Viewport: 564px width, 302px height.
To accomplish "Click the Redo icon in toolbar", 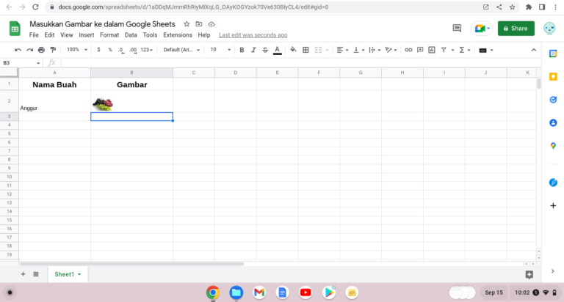I will tap(29, 50).
